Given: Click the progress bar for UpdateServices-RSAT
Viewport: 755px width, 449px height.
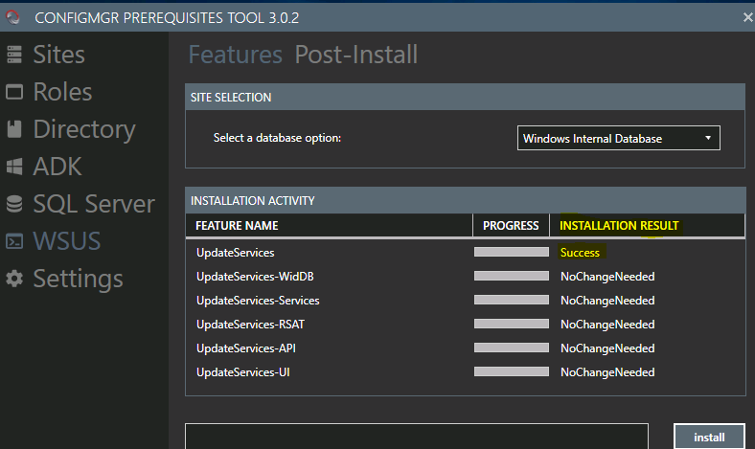Looking at the screenshot, I should tap(512, 324).
